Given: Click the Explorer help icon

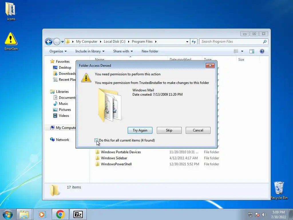Looking at the screenshot, I should (x=262, y=51).
